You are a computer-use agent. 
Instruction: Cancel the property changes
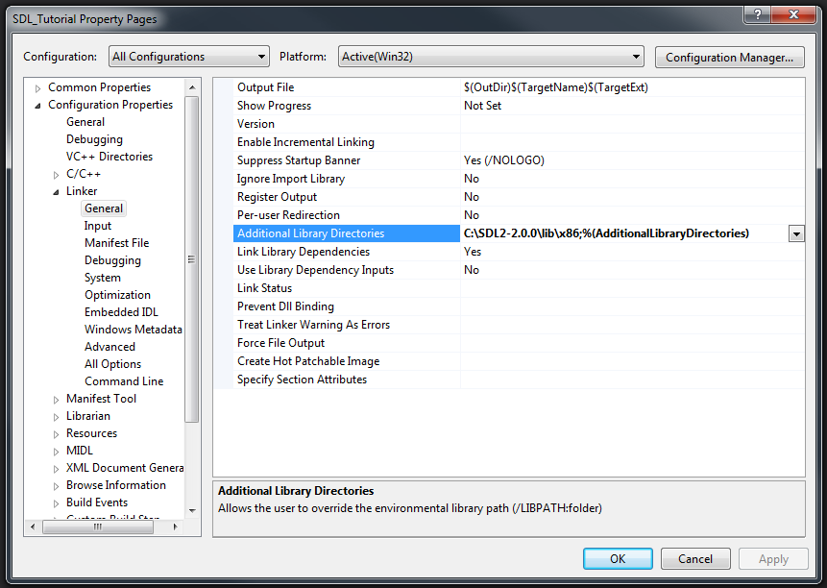click(x=695, y=558)
